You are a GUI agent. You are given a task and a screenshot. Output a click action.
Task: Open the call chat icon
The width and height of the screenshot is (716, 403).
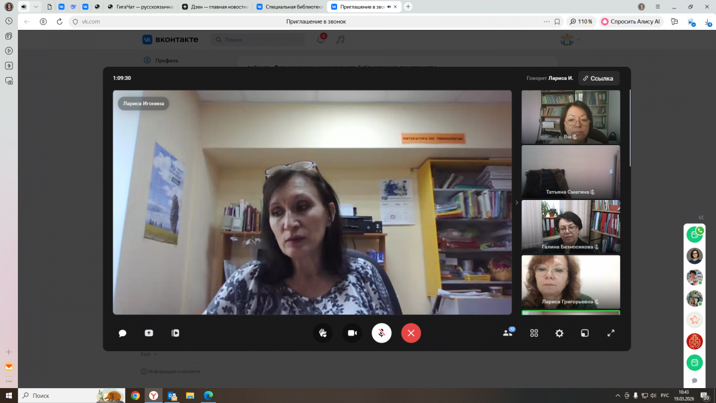point(122,333)
